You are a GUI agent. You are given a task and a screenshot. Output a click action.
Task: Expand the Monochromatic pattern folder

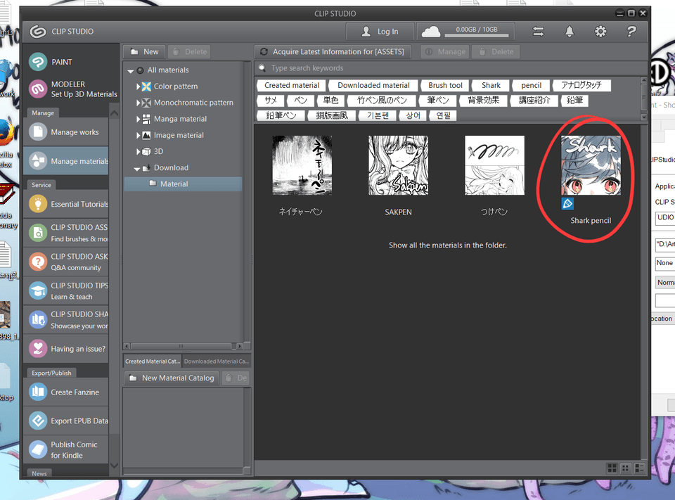point(139,103)
